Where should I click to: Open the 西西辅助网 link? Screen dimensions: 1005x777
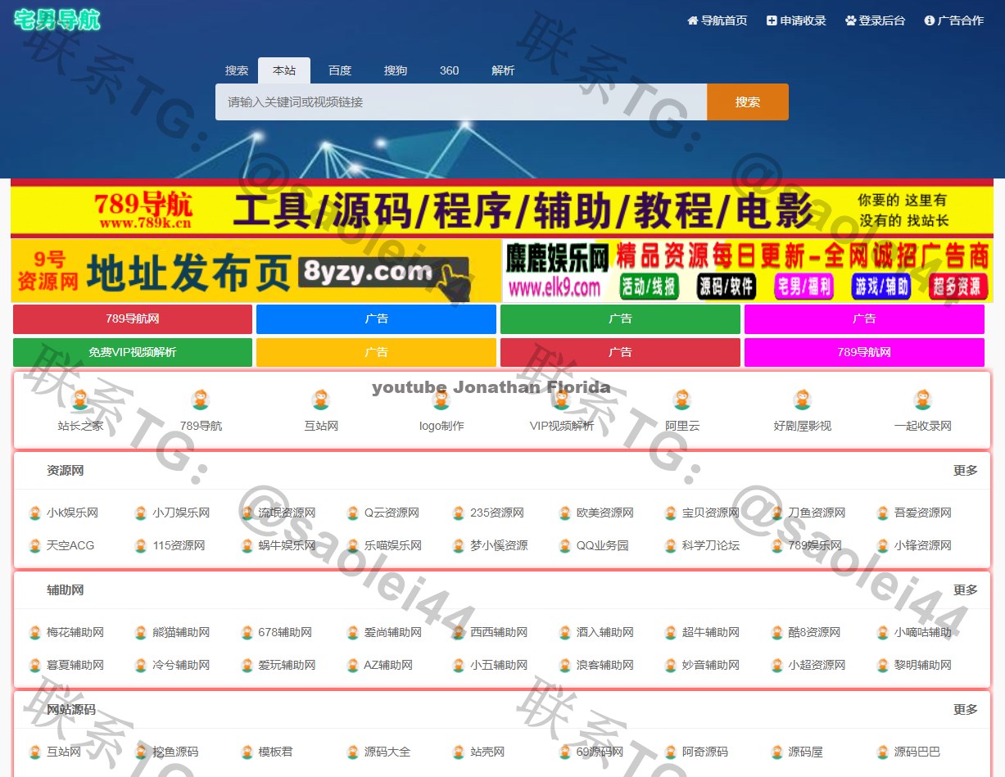499,633
